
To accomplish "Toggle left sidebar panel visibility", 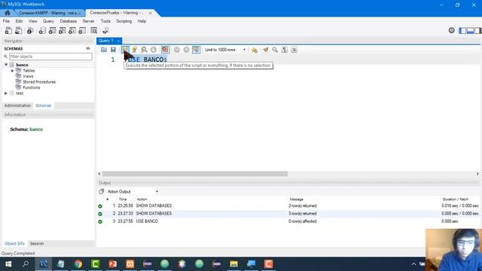I will tap(462, 30).
